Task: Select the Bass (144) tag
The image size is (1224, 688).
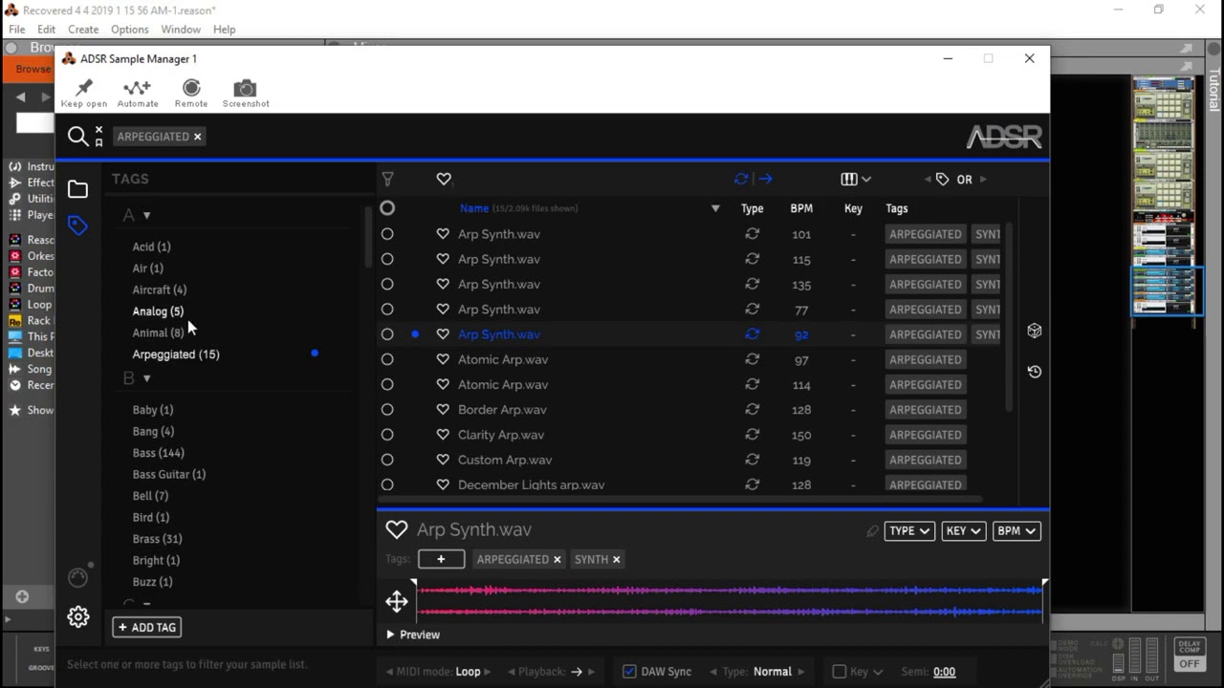Action: click(159, 453)
